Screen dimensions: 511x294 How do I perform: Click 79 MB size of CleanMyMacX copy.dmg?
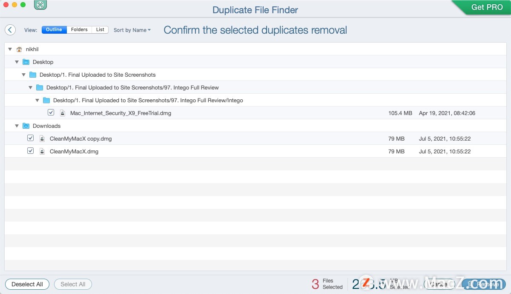396,139
